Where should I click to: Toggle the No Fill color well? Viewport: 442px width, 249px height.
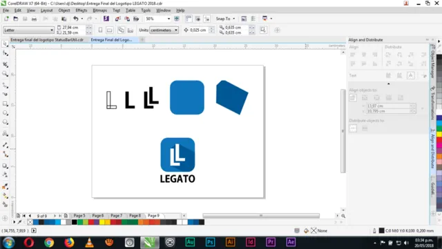[x=30, y=222]
